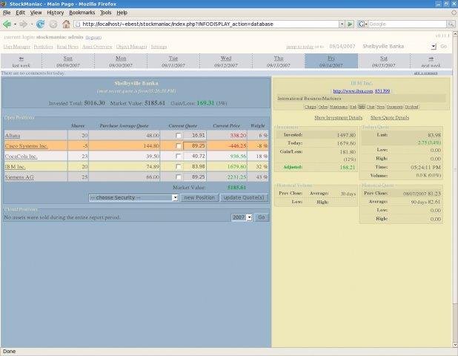Open the Bookmarks menu
Image resolution: width=458 pixels, height=356 pixels.
pyautogui.click(x=82, y=13)
